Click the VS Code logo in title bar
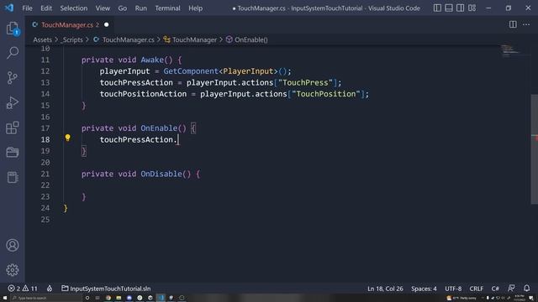This screenshot has height=302, width=538. coord(9,8)
